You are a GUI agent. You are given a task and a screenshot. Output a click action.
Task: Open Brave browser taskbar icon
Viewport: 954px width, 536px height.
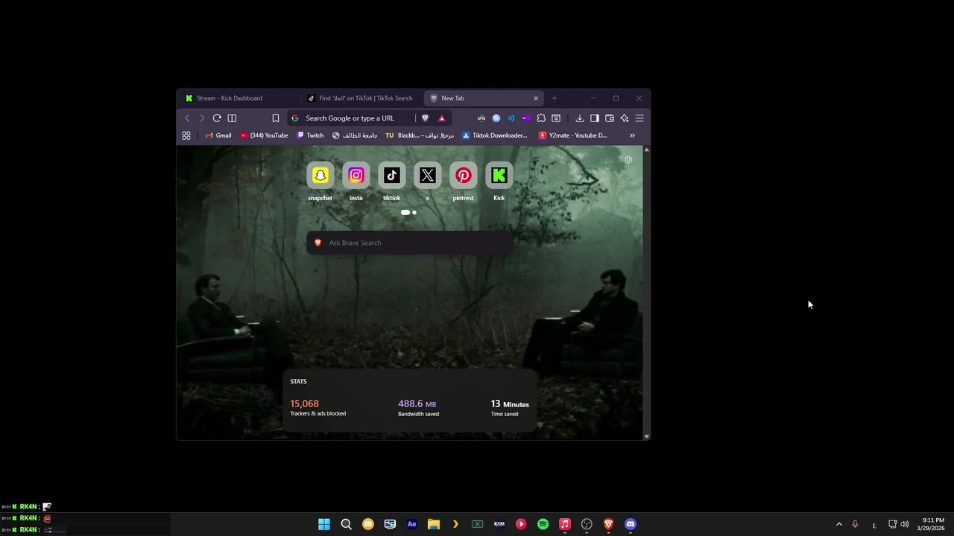[608, 524]
